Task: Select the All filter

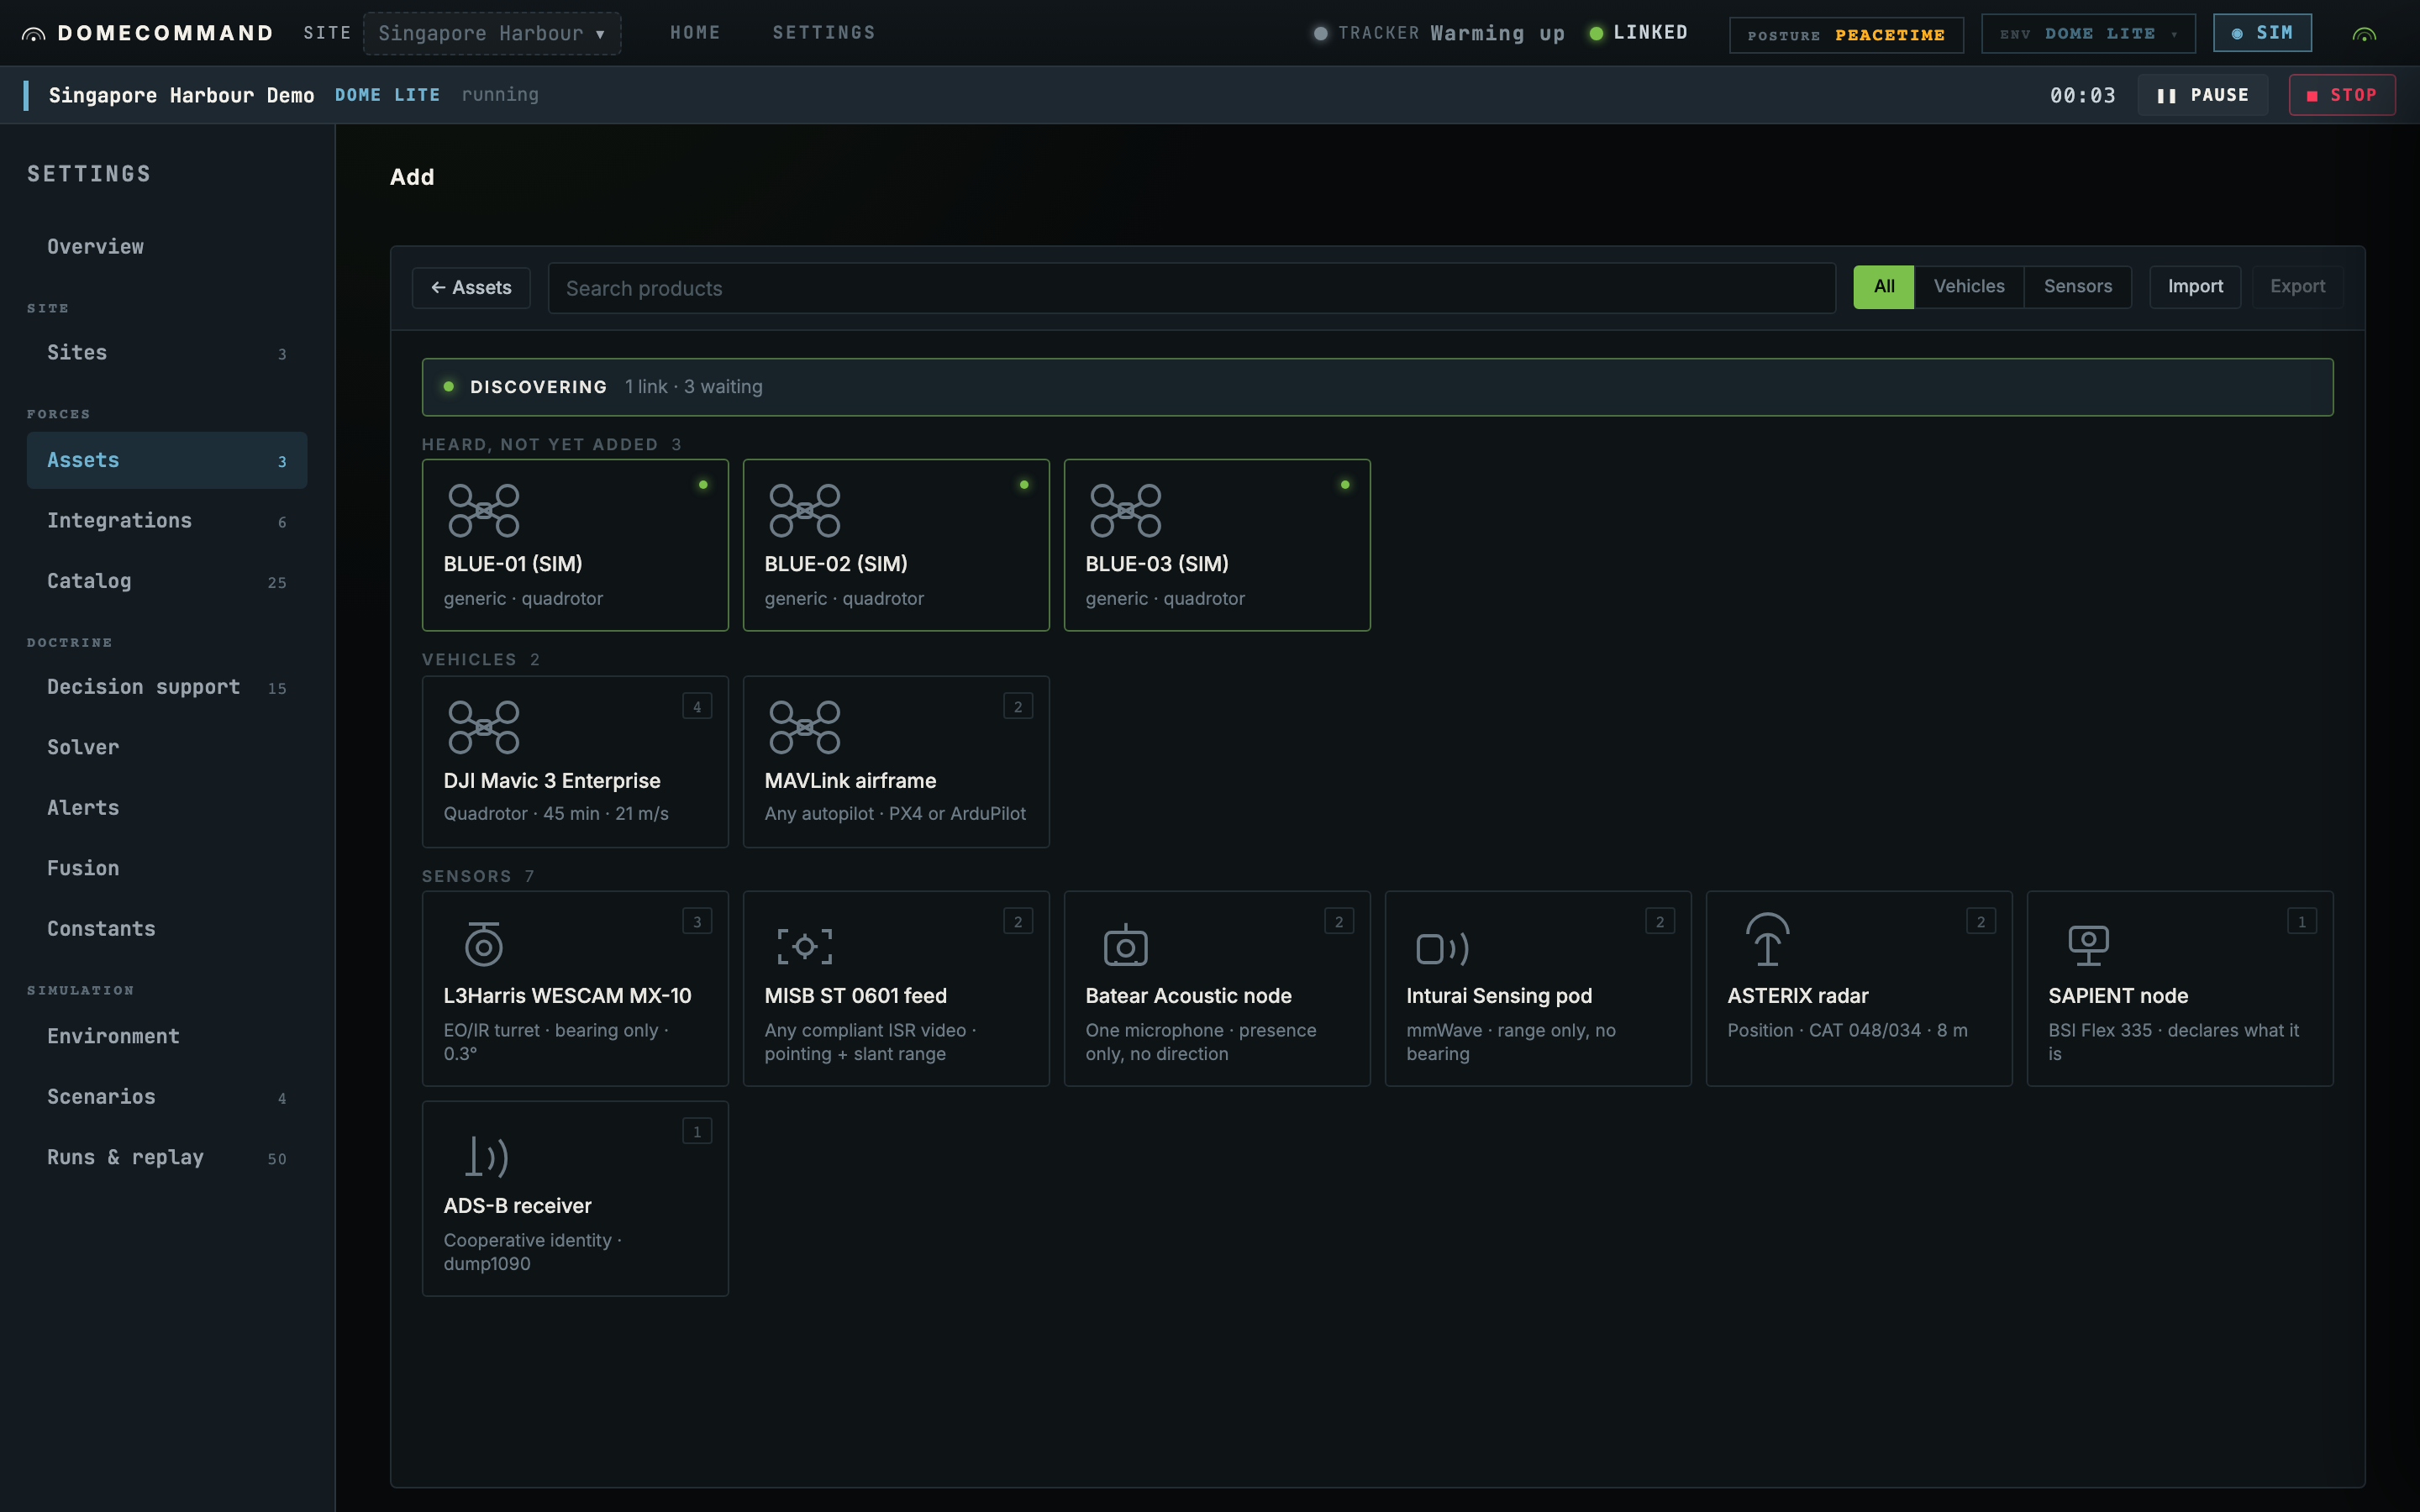Action: pos(1884,287)
